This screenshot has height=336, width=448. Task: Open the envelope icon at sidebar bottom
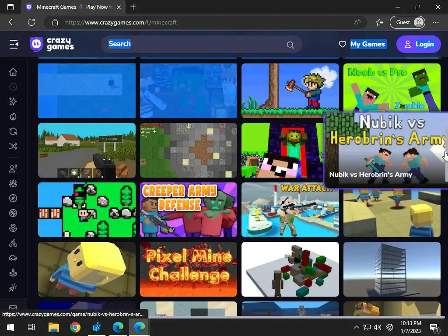[13, 308]
